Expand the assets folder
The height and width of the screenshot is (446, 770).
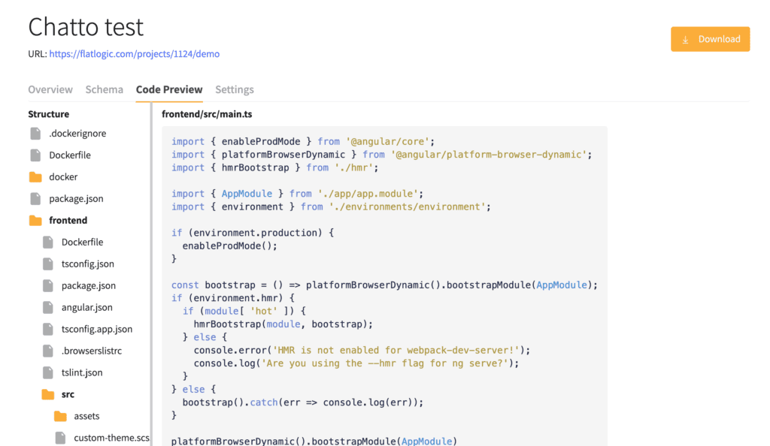point(60,416)
